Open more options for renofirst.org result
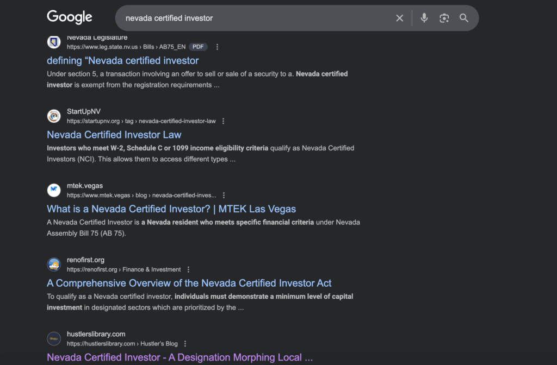Image resolution: width=557 pixels, height=365 pixels. [x=188, y=269]
